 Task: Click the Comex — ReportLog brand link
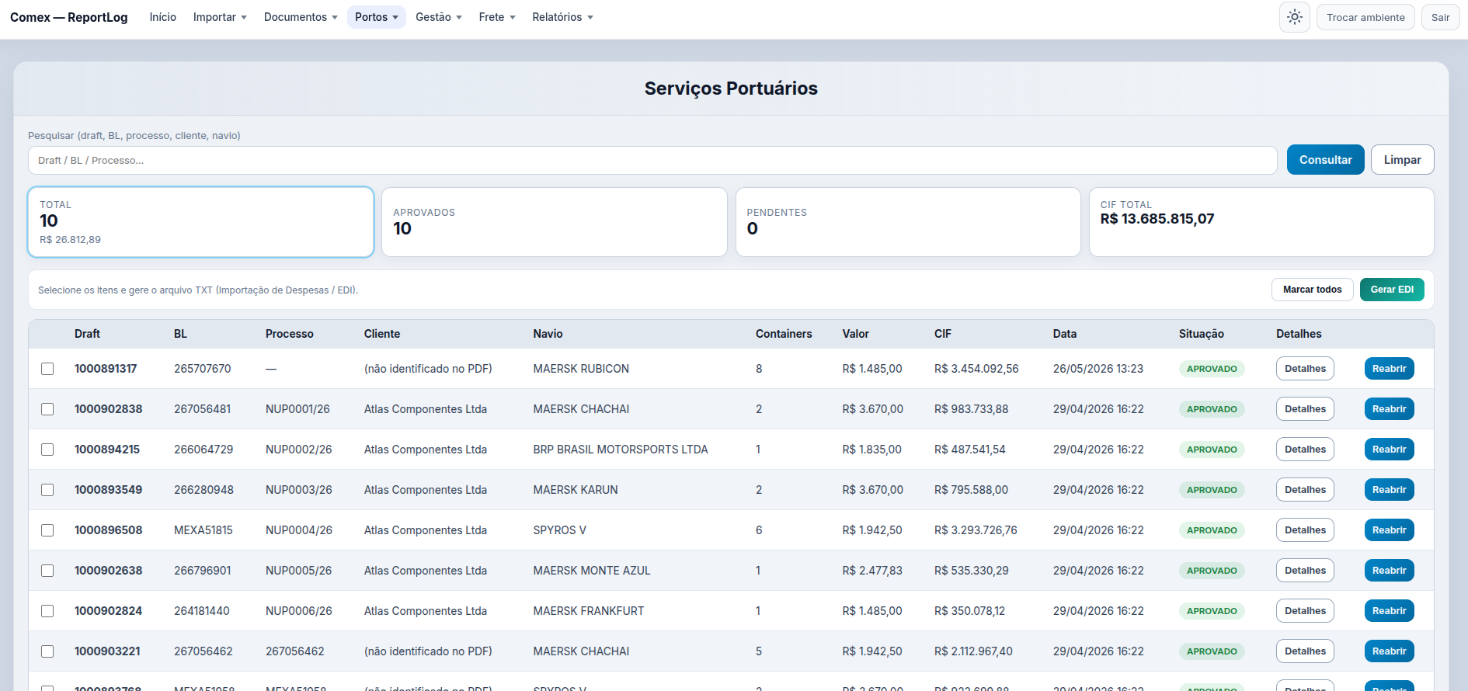click(x=69, y=17)
